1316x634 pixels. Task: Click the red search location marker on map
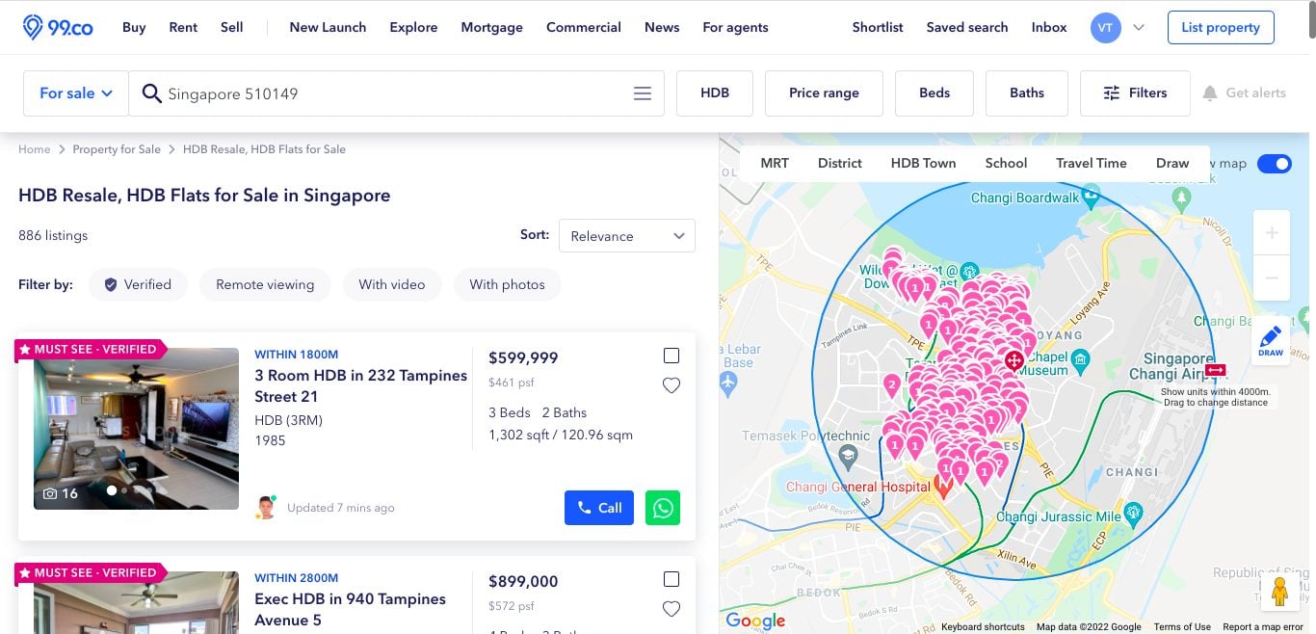1013,360
